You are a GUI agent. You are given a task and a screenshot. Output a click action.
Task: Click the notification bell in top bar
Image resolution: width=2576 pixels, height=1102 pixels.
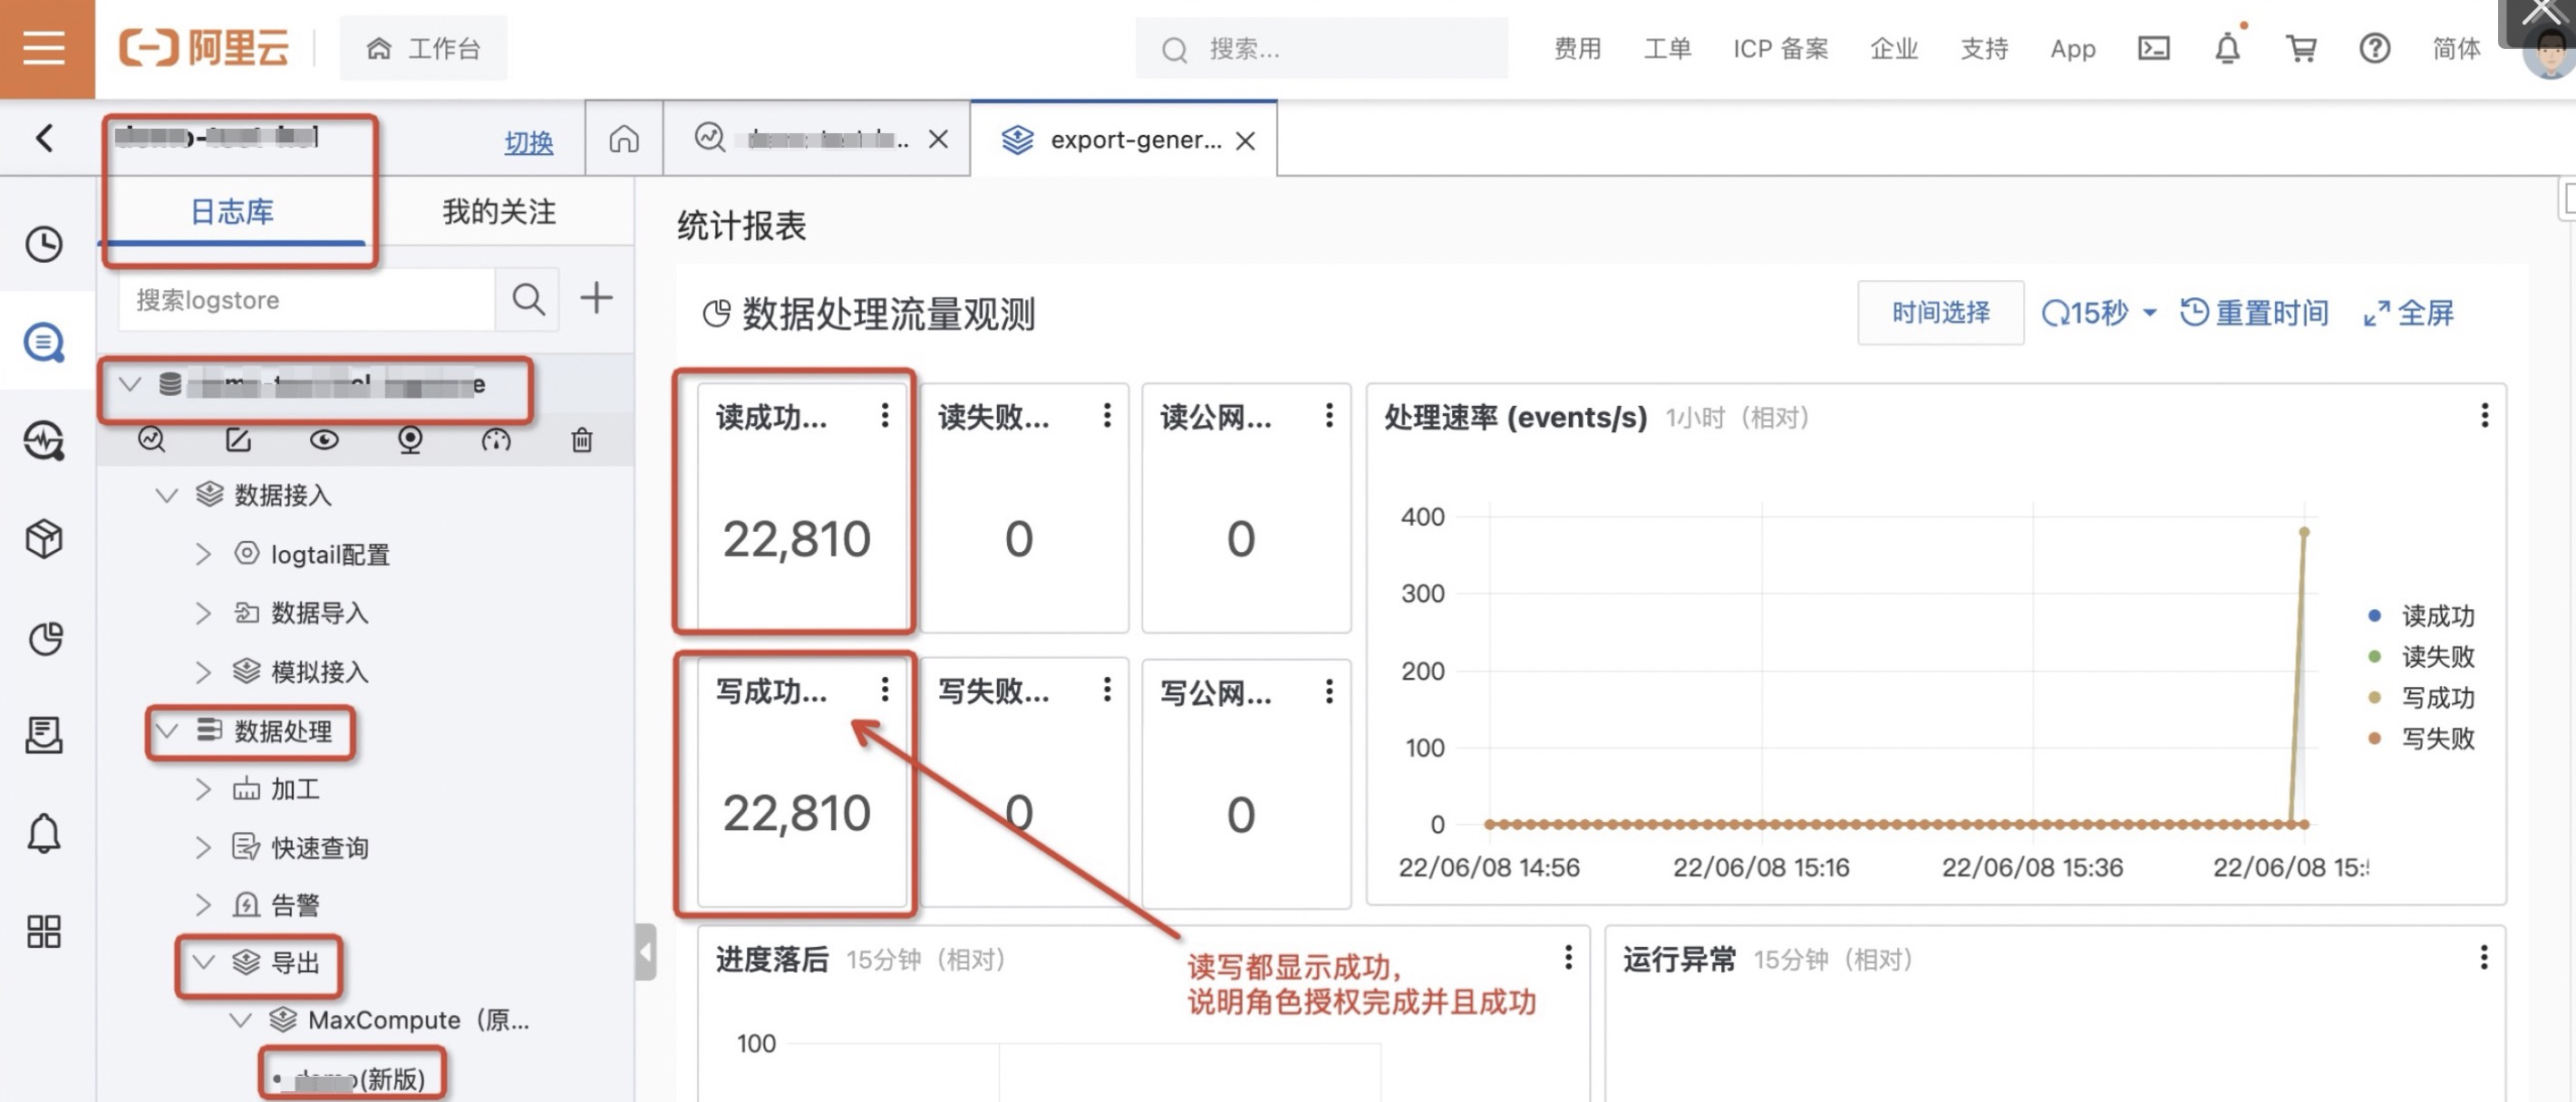(2226, 48)
